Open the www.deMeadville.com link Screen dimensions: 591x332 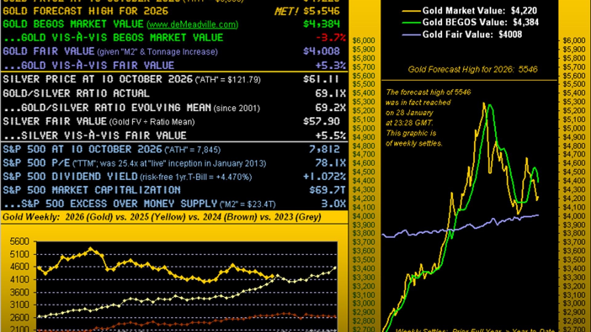(x=192, y=25)
